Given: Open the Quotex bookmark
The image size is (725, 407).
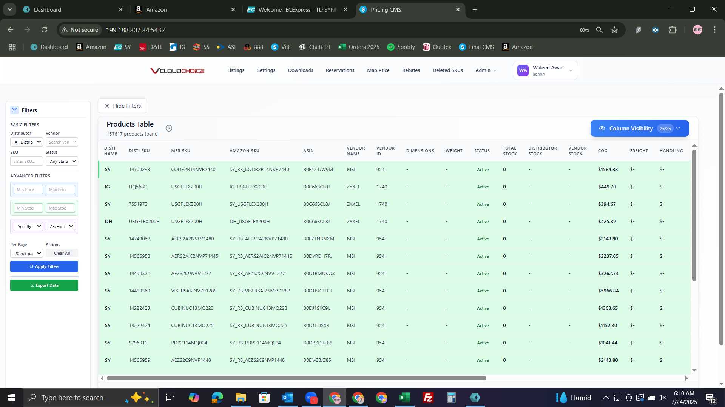Looking at the screenshot, I should (x=437, y=47).
